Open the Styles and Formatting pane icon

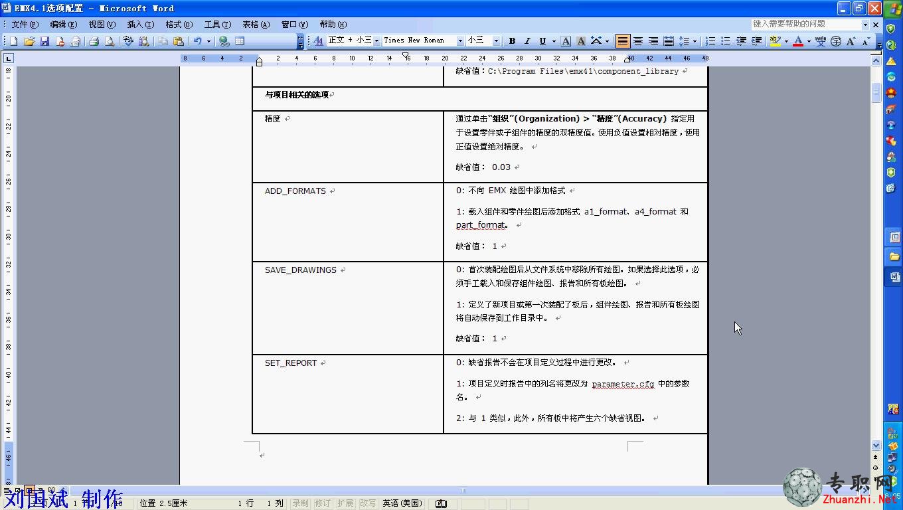[x=318, y=41]
